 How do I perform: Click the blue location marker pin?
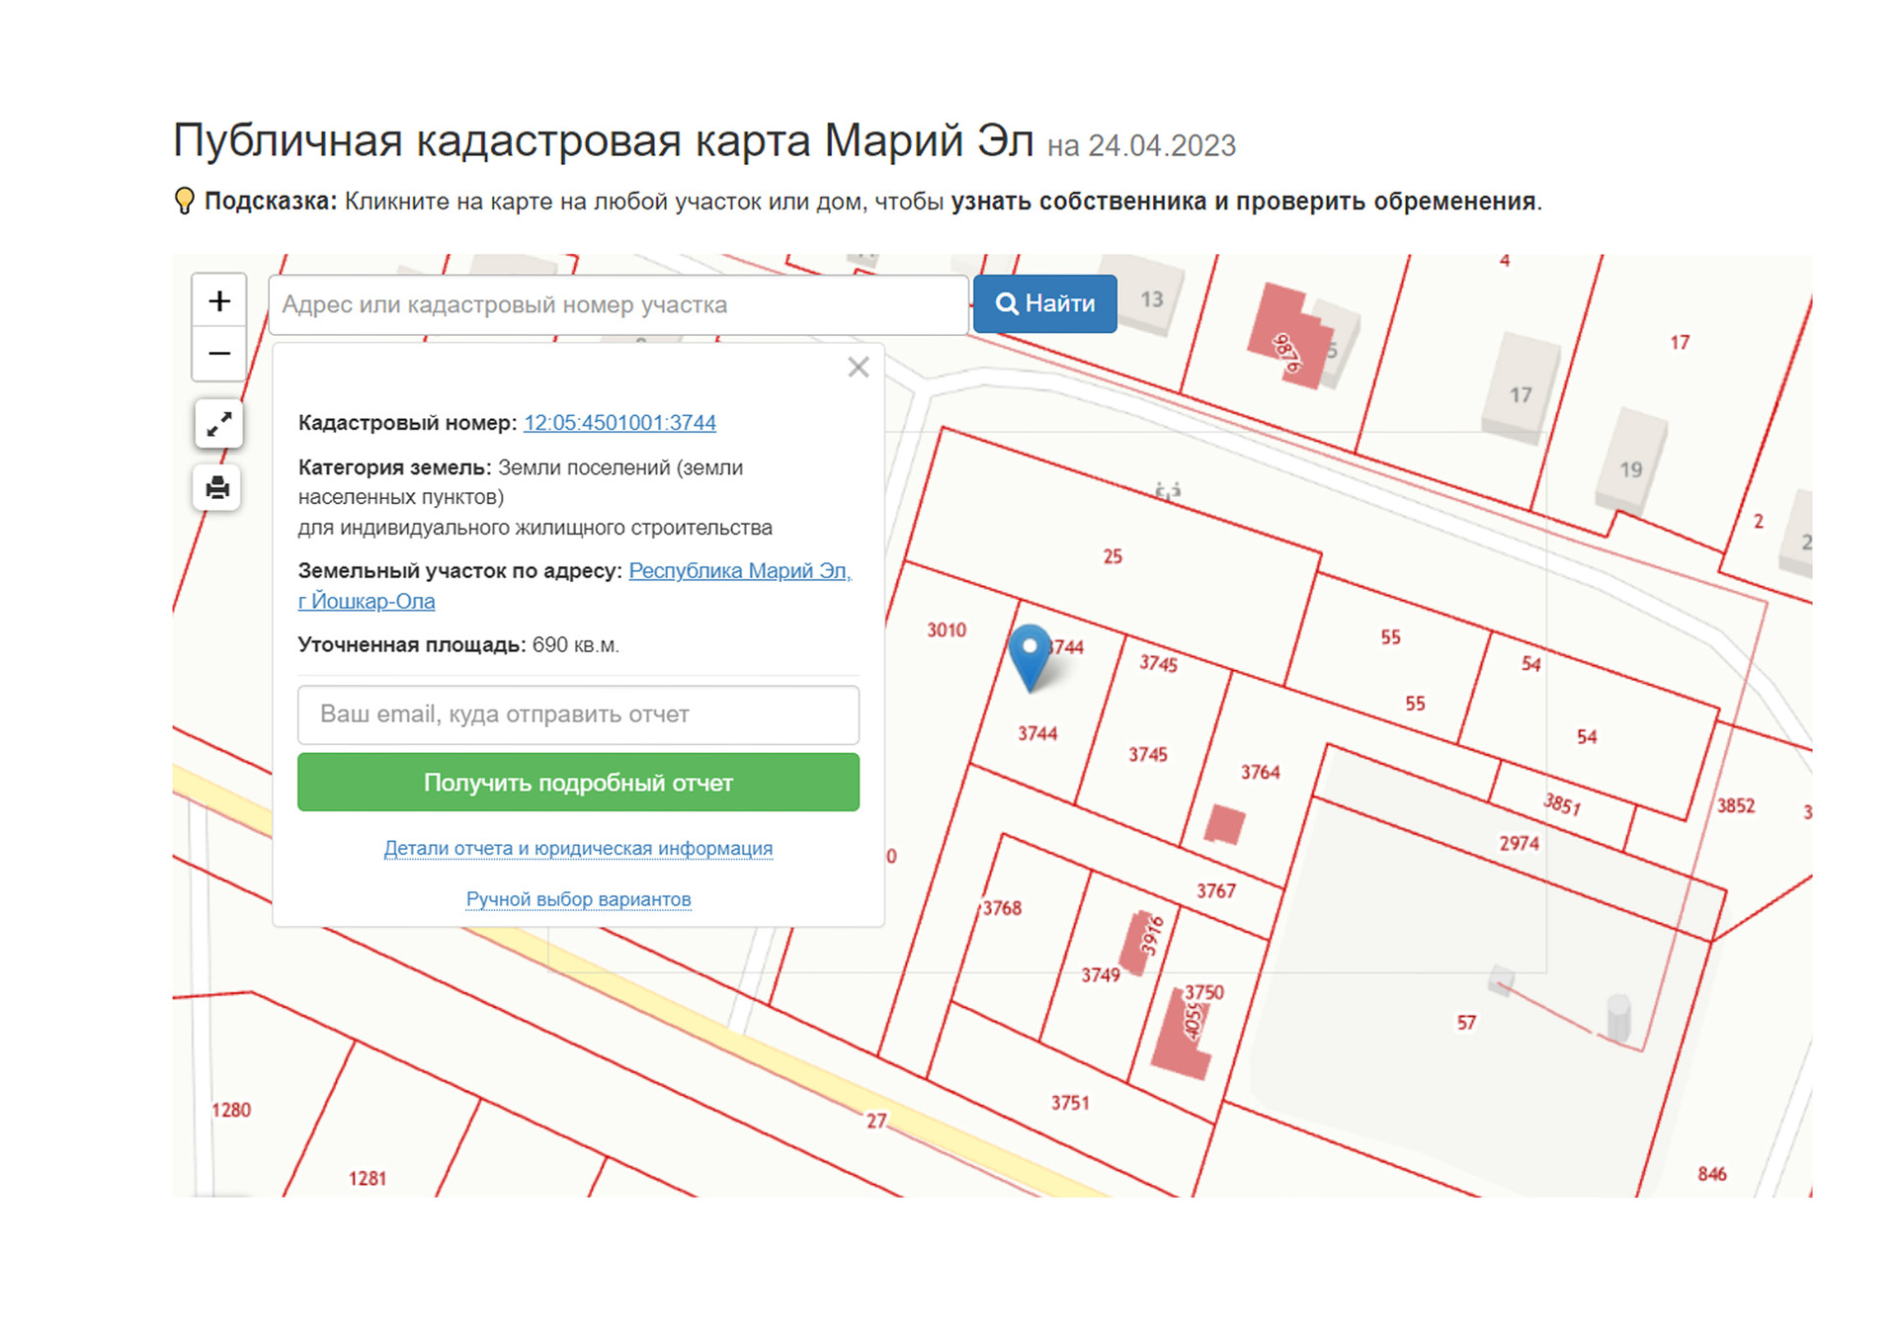click(x=1030, y=653)
